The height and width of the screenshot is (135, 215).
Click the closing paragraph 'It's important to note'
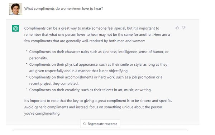click(x=98, y=107)
